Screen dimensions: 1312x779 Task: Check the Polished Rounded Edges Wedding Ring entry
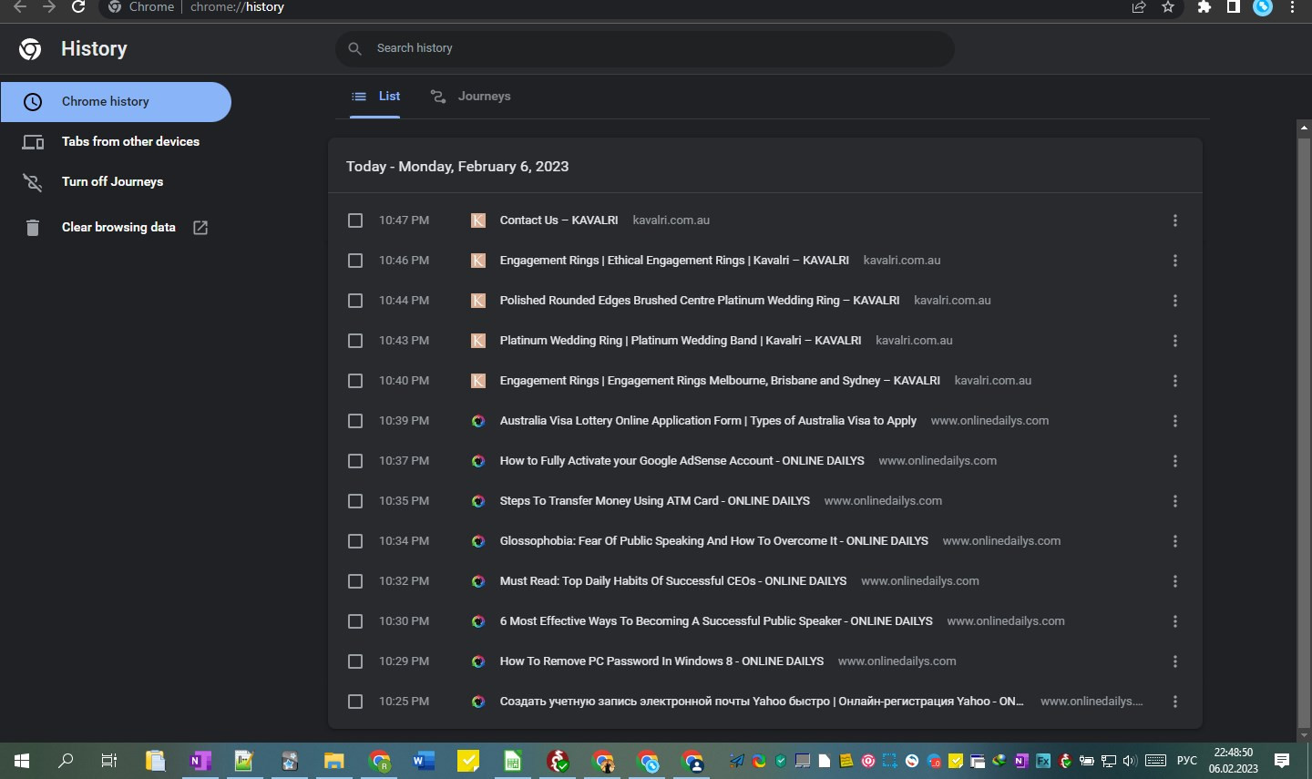[355, 301]
